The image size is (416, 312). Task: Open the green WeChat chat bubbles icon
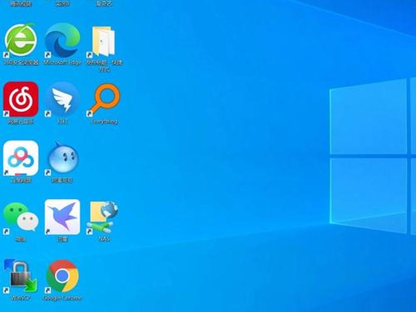pyautogui.click(x=21, y=217)
